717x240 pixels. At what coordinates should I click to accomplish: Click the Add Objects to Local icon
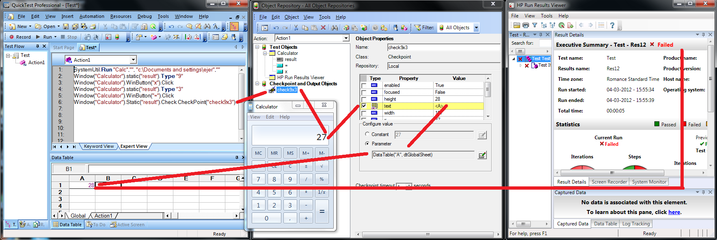pyautogui.click(x=346, y=28)
